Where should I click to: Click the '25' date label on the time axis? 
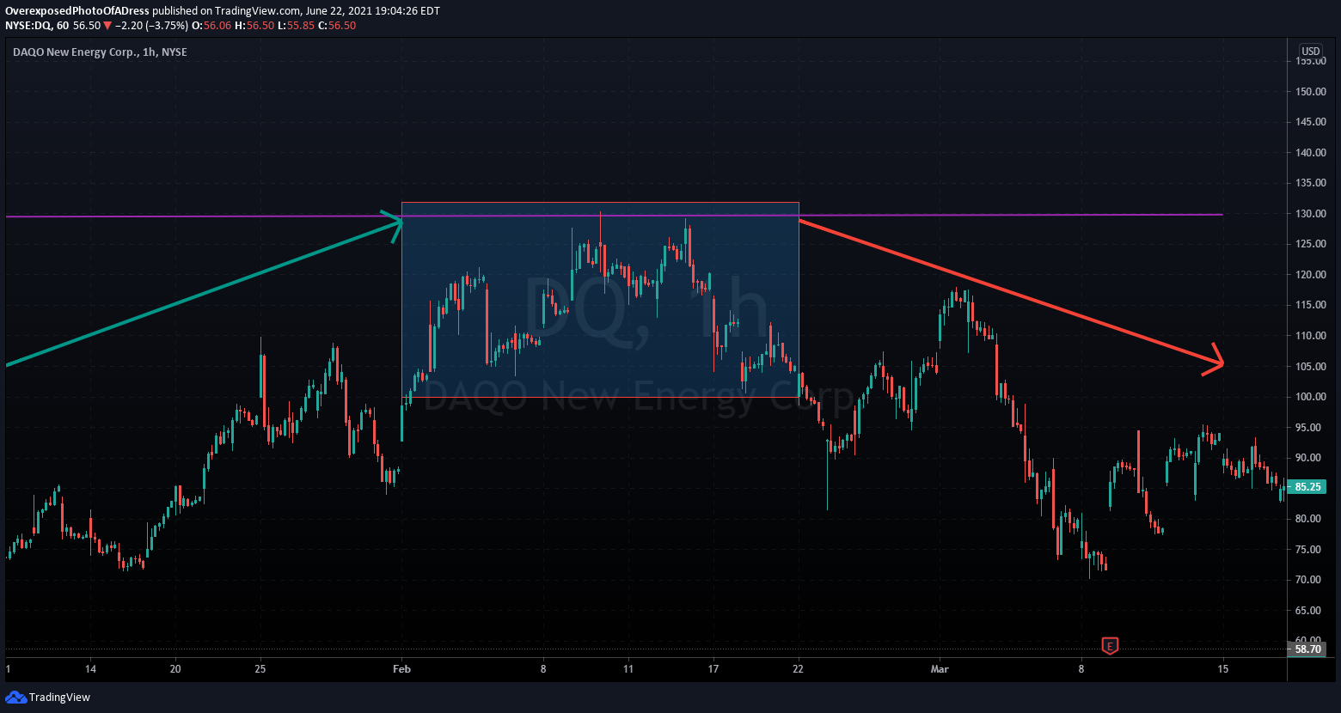click(x=260, y=668)
